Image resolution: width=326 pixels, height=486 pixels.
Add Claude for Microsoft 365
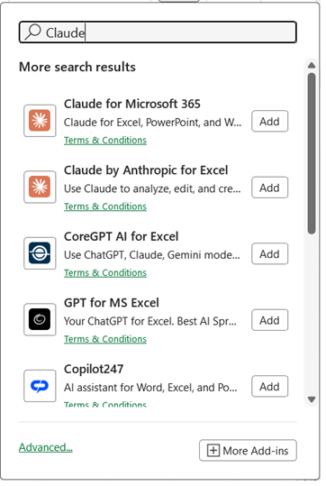click(x=269, y=121)
